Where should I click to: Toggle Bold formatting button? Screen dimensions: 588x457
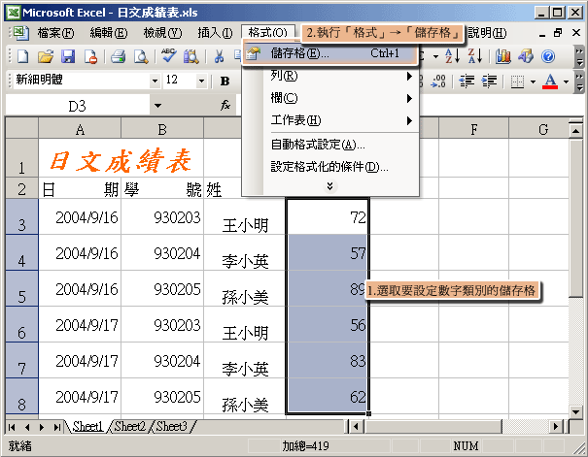coord(225,82)
